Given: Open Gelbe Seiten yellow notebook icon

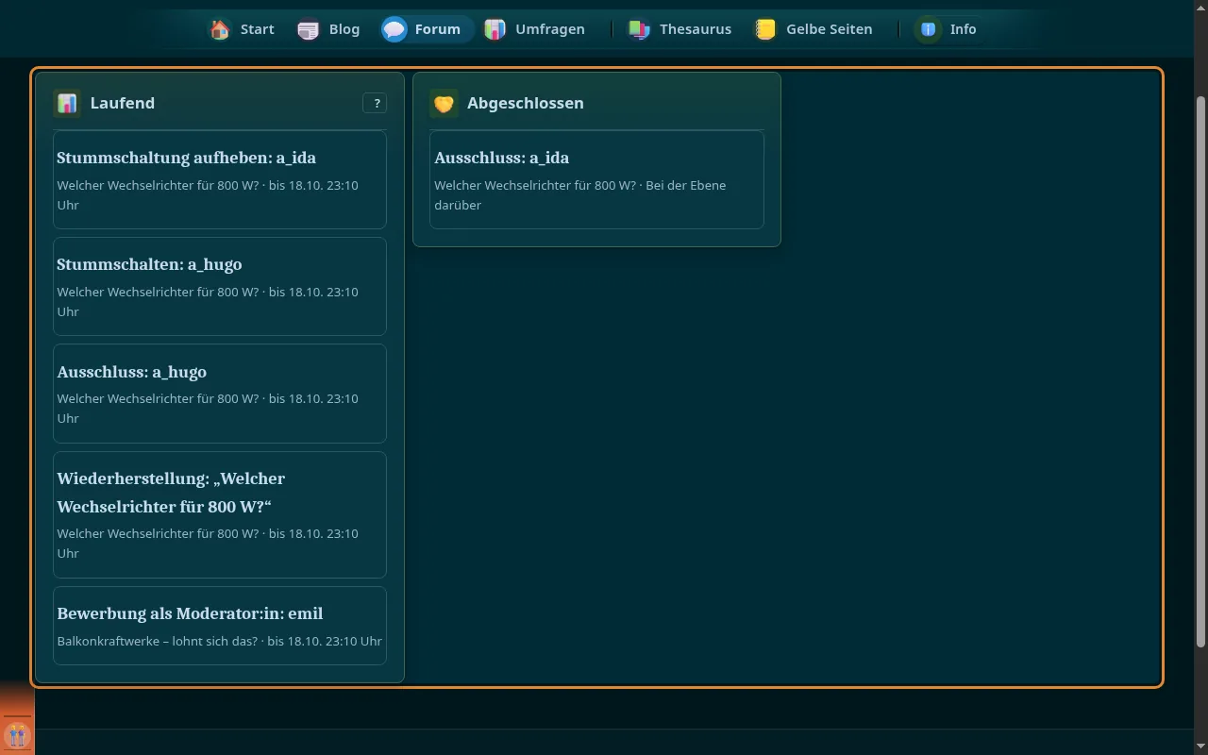Looking at the screenshot, I should click(x=764, y=29).
